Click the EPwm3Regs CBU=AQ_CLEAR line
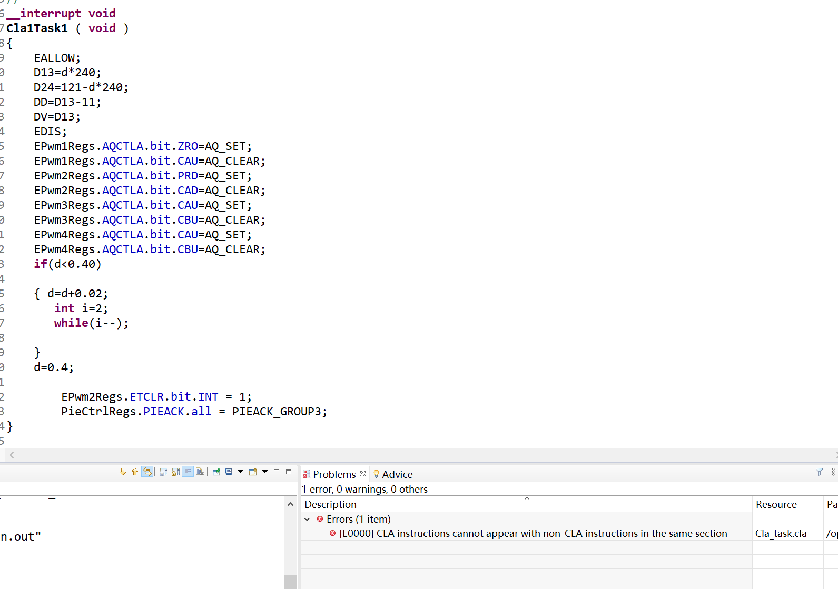The image size is (838, 589). [150, 220]
